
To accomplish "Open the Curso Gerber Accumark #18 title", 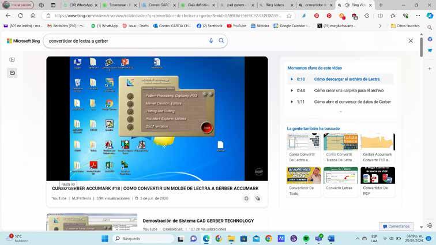I will [x=155, y=189].
